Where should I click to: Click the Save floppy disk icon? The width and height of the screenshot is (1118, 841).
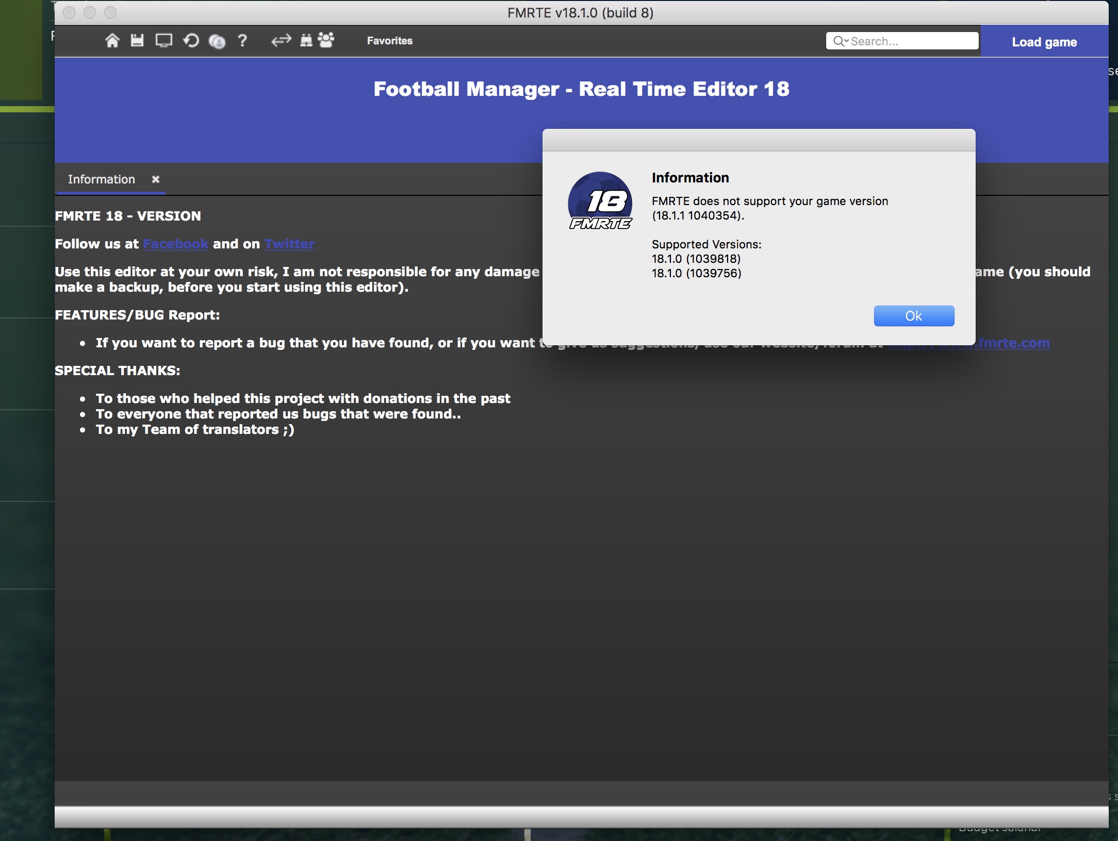pos(137,41)
